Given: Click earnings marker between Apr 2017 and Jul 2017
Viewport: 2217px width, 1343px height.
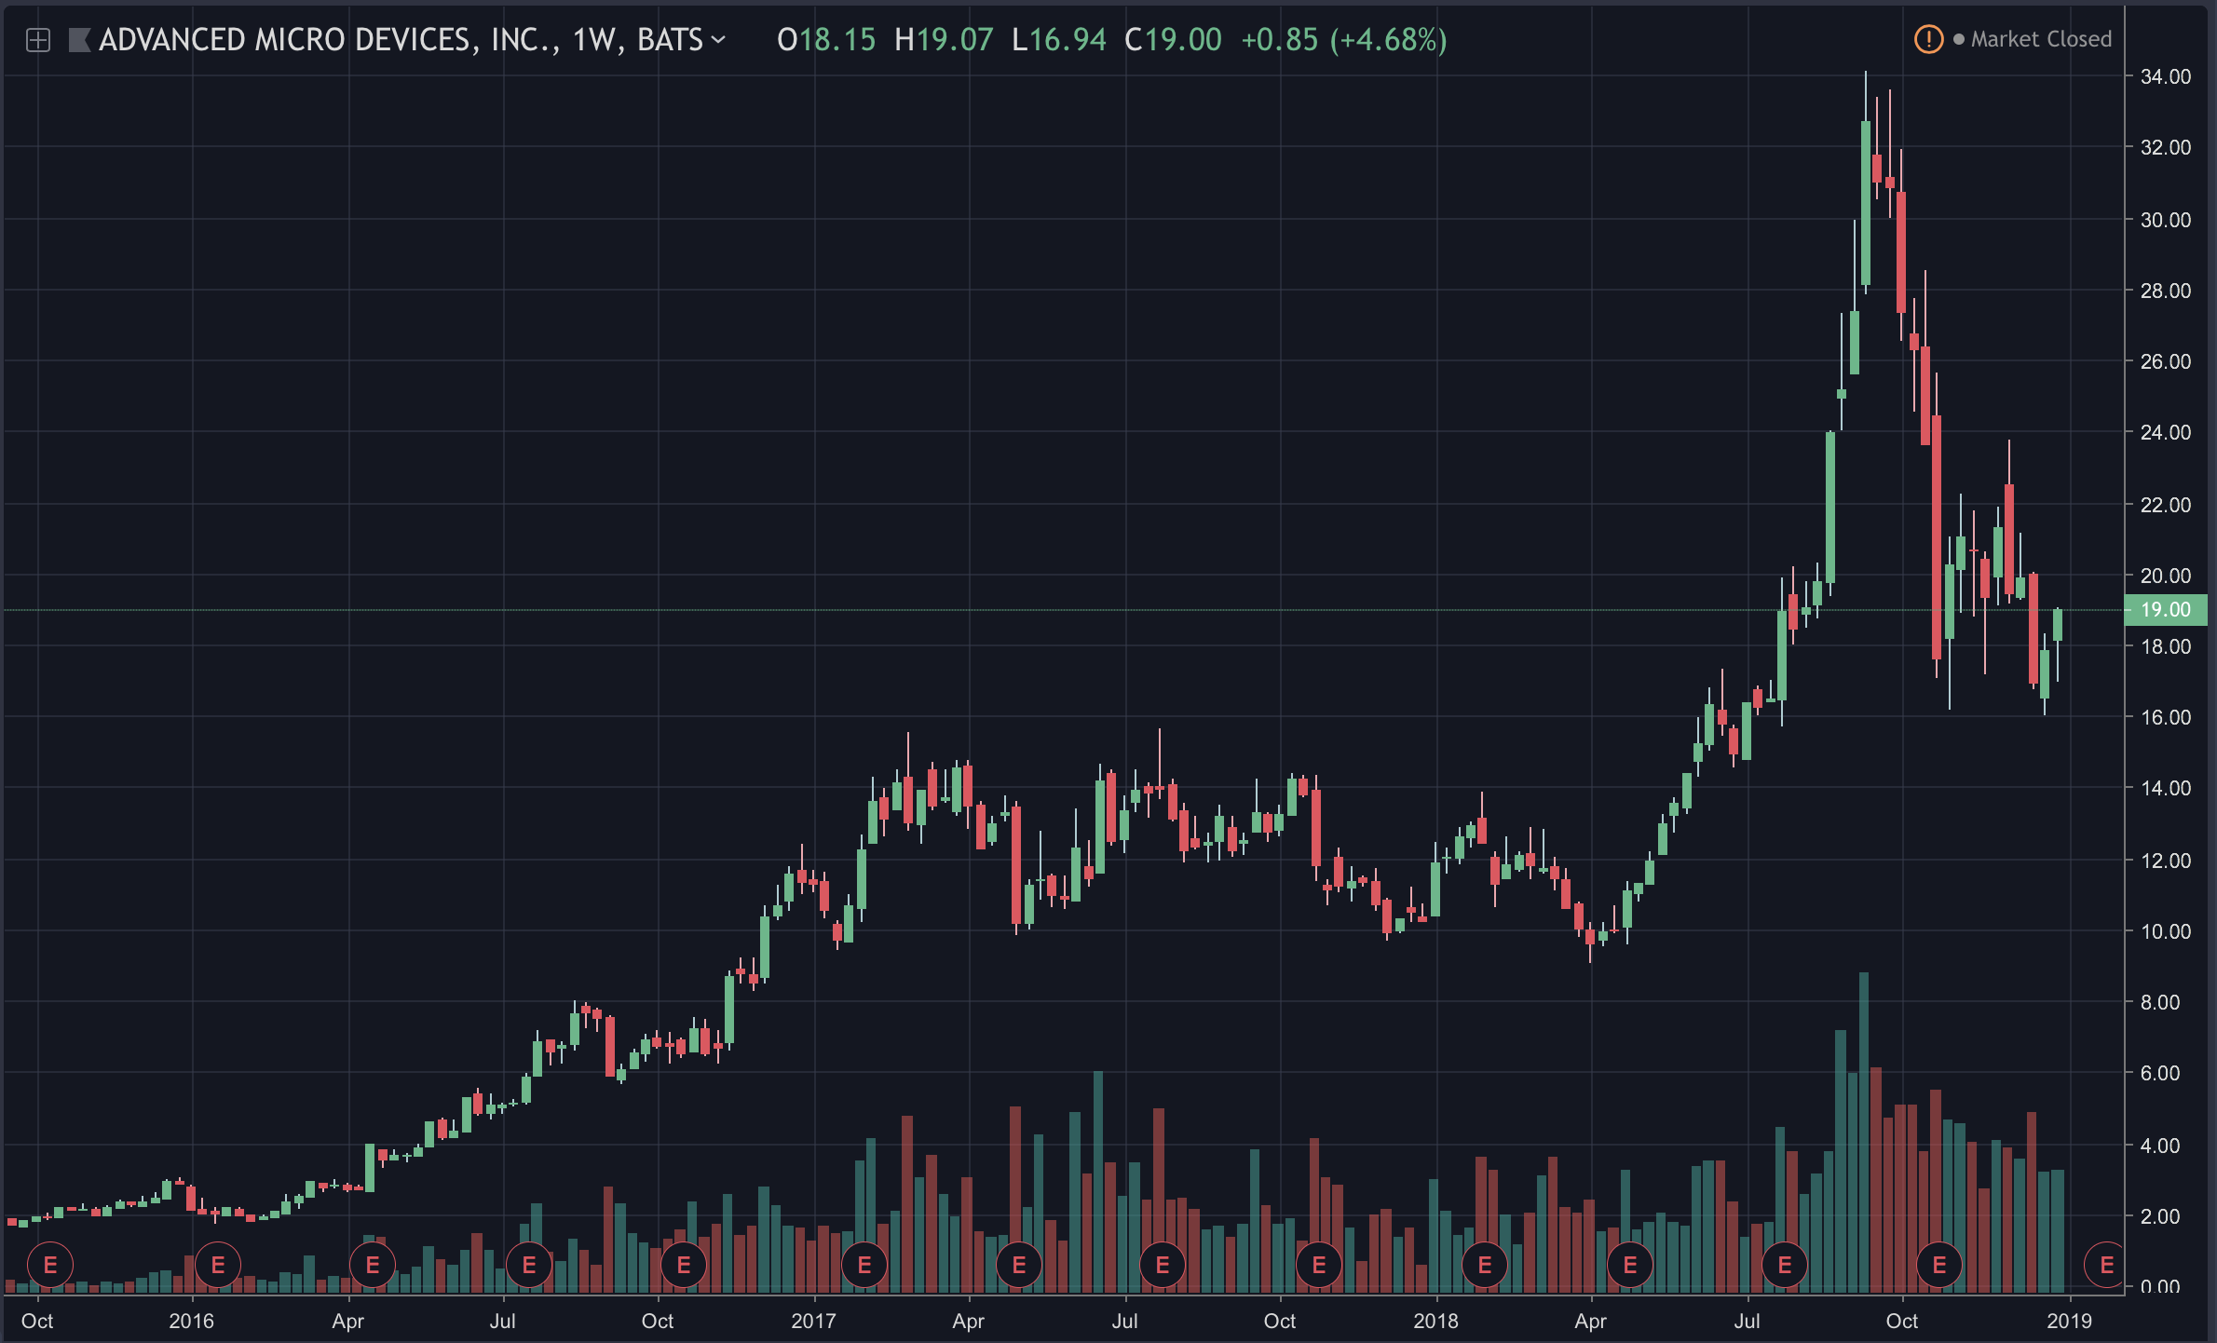Looking at the screenshot, I should [x=1019, y=1265].
